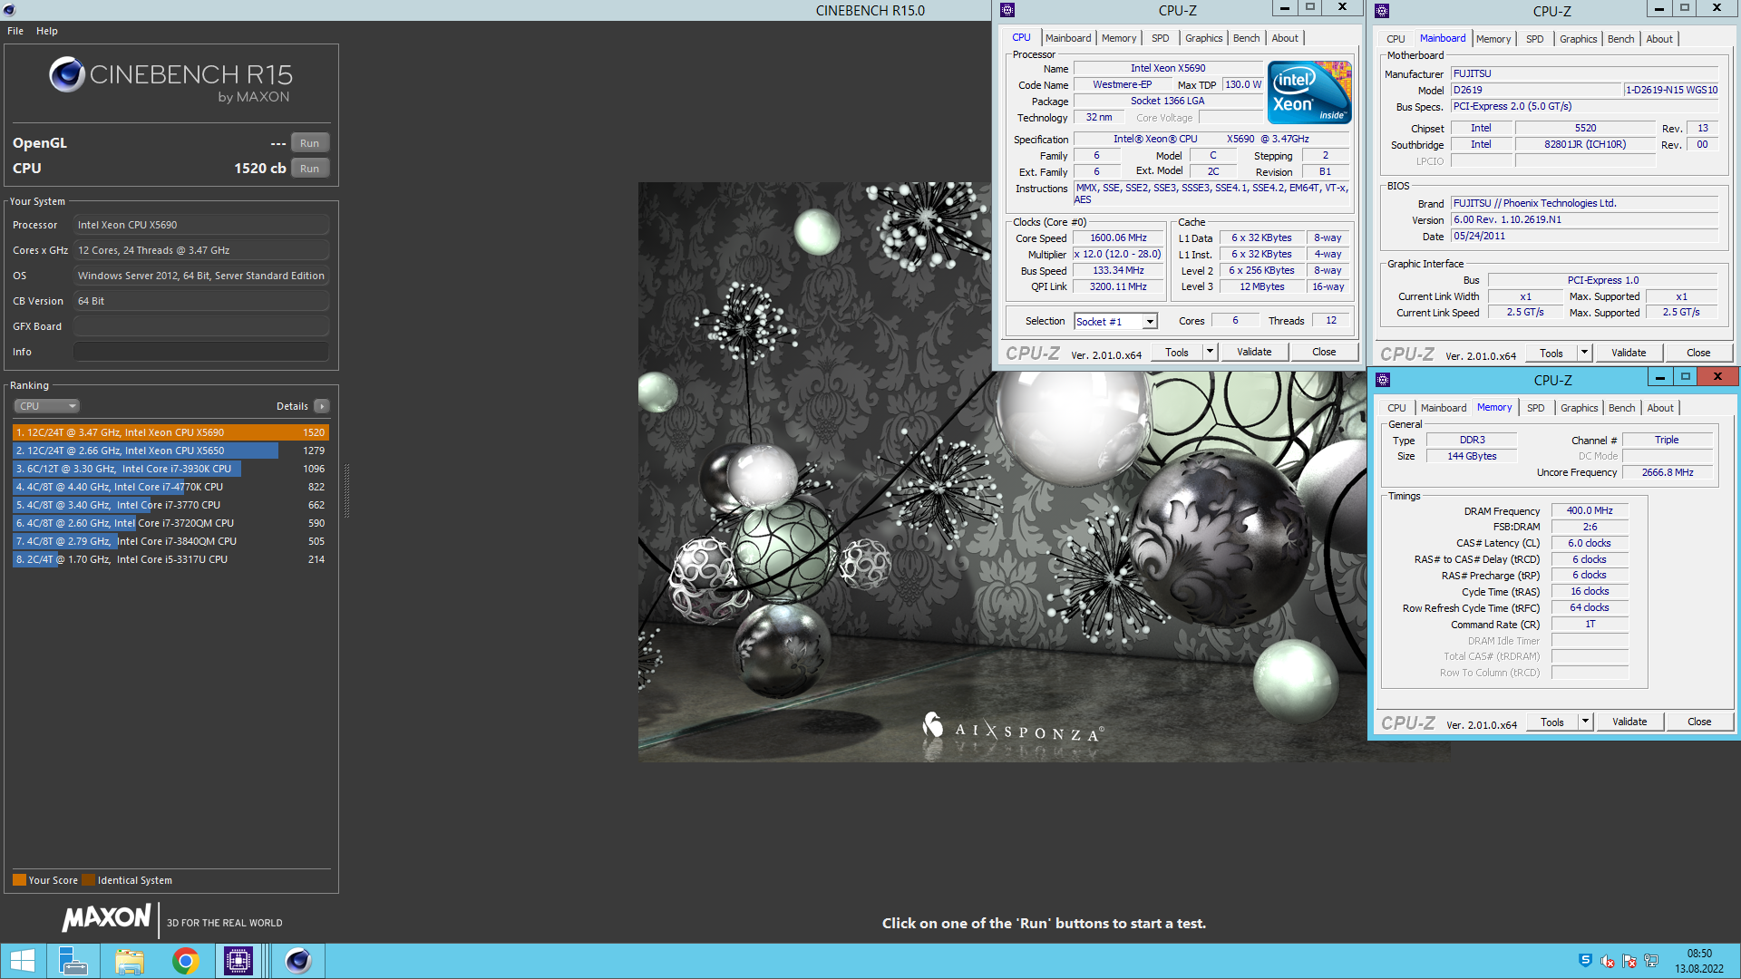Screen dimensions: 1741x979
Task: Click ranking row Core i7-3720QM CPU
Action: click(170, 523)
